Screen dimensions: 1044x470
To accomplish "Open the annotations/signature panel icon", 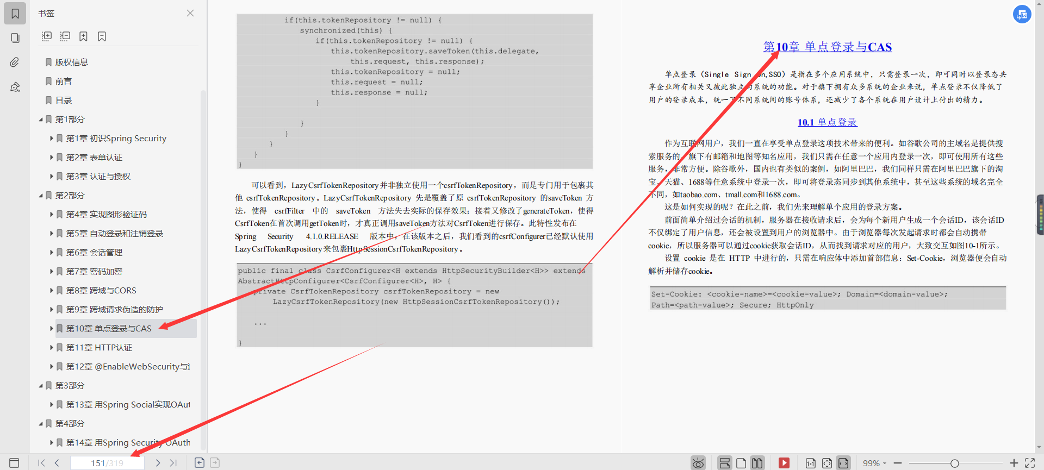I will point(15,87).
